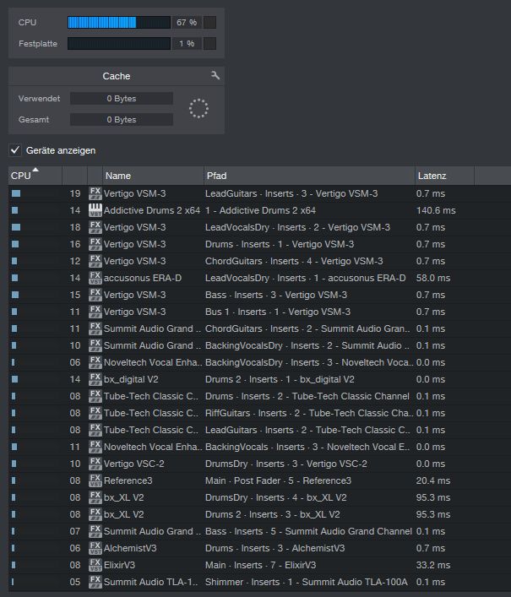This screenshot has width=511, height=597.
Task: Click the 140.6 ms latency value
Action: (x=436, y=210)
